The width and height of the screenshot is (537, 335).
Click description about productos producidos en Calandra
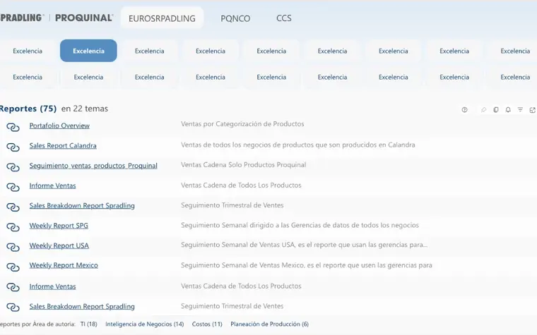tap(298, 145)
